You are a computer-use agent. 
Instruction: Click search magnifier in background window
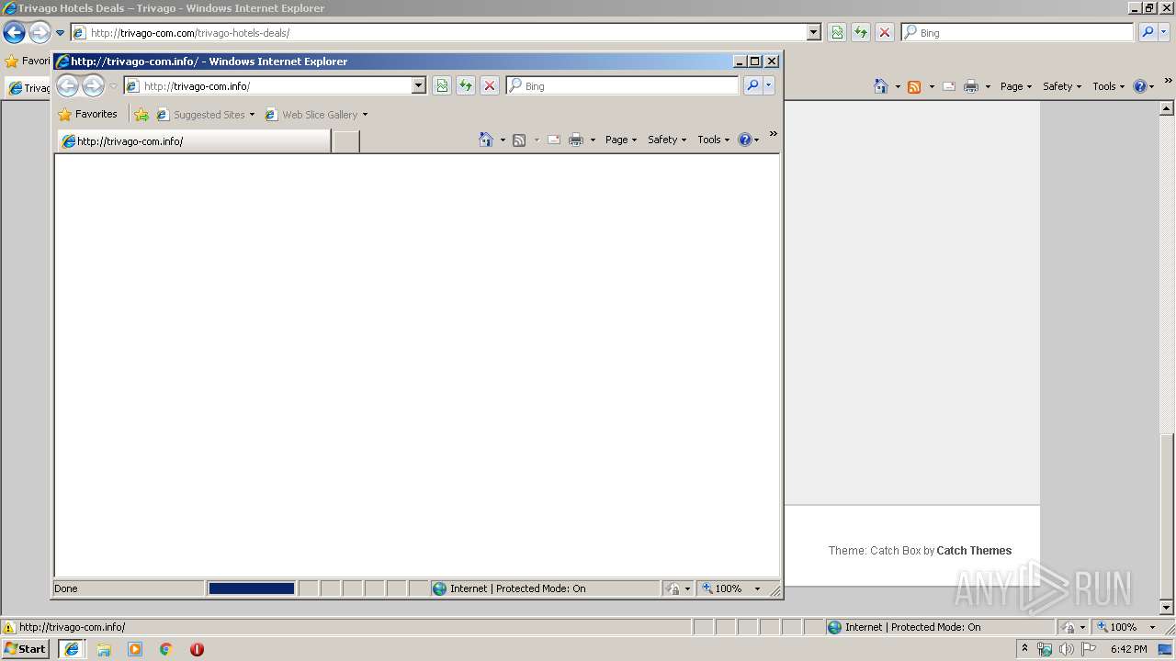pos(1148,32)
